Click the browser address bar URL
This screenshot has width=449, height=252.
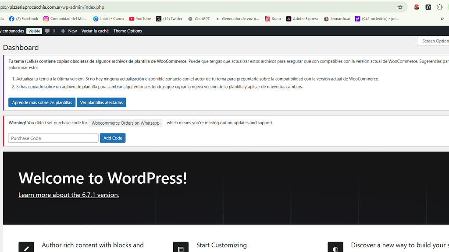(x=52, y=7)
